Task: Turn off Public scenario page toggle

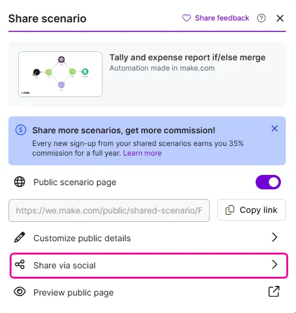Action: pos(268,182)
